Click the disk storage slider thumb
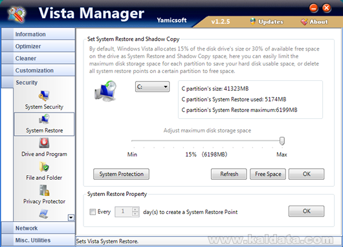 (x=282, y=141)
